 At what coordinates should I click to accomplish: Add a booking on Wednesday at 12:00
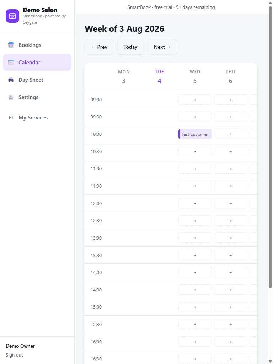pyautogui.click(x=195, y=203)
